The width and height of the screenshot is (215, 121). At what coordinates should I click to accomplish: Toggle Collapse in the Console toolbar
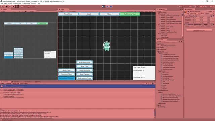(x=8, y=84)
